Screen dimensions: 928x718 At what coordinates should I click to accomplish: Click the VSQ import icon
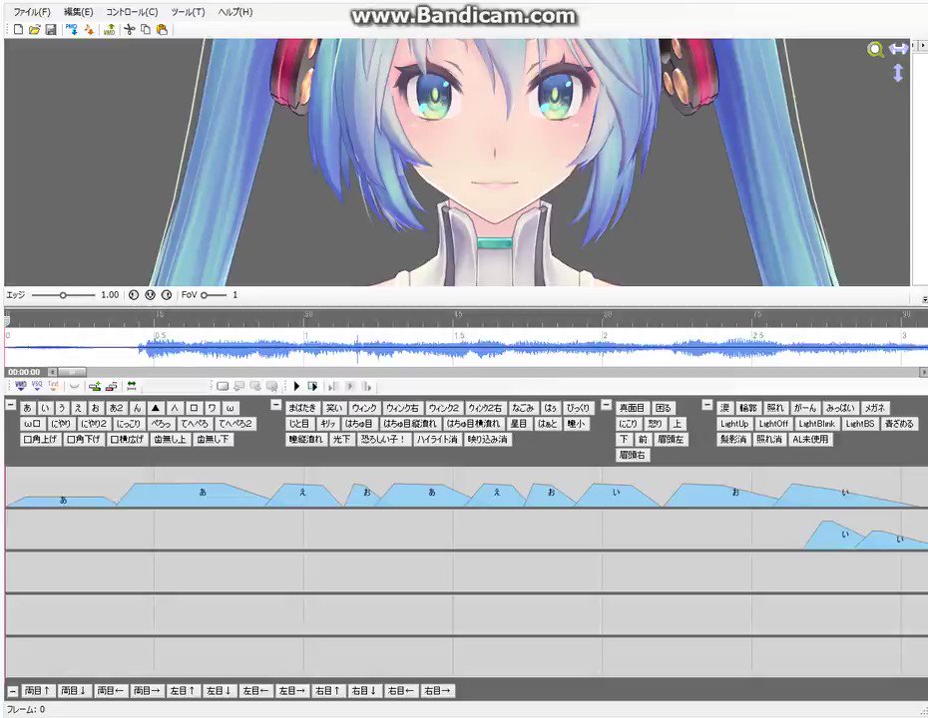37,386
